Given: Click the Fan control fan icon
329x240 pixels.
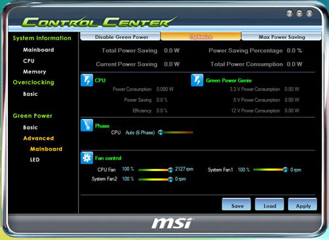Looking at the screenshot, I should [x=87, y=158].
